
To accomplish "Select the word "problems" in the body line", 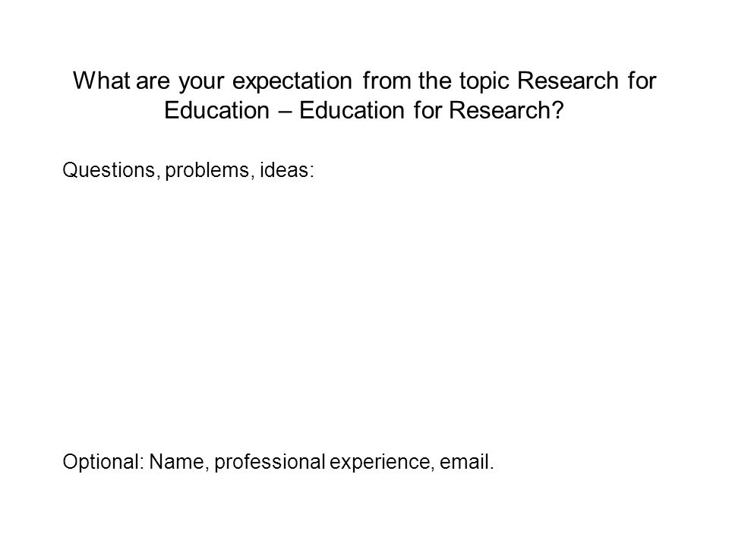I will tap(207, 171).
